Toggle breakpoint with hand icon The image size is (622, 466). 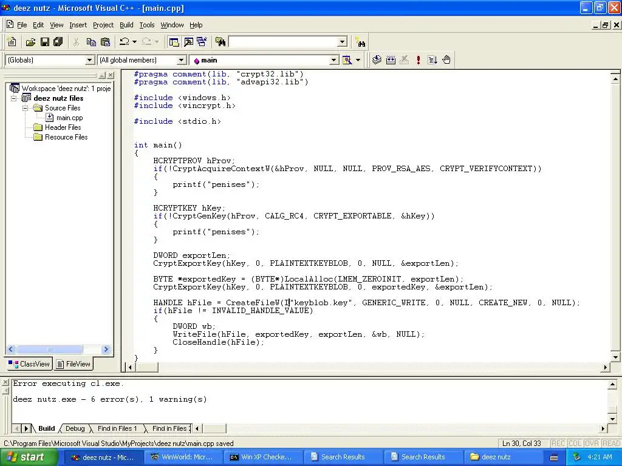click(446, 60)
